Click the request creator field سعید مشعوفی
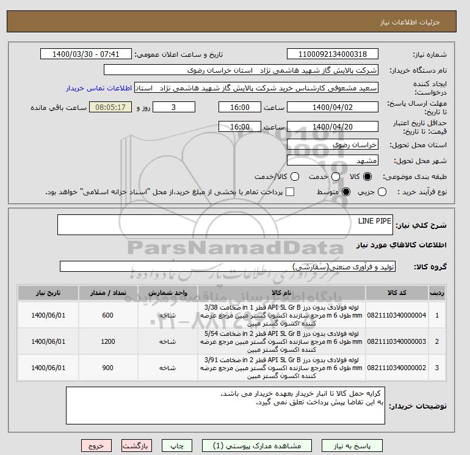Screen dimensions: 470x455 coord(256,88)
